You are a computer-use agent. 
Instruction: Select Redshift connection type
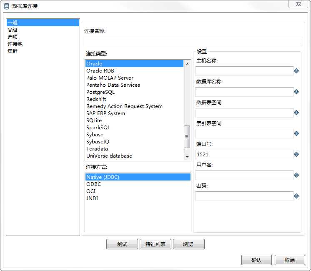click(135, 99)
